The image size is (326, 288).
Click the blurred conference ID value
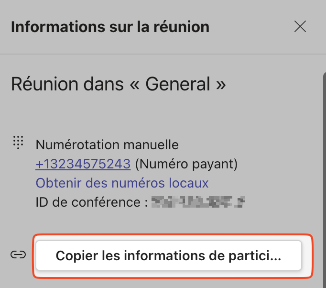pyautogui.click(x=198, y=202)
